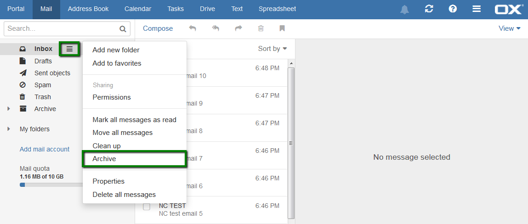Click the reply all icon in the toolbar

coord(216,28)
